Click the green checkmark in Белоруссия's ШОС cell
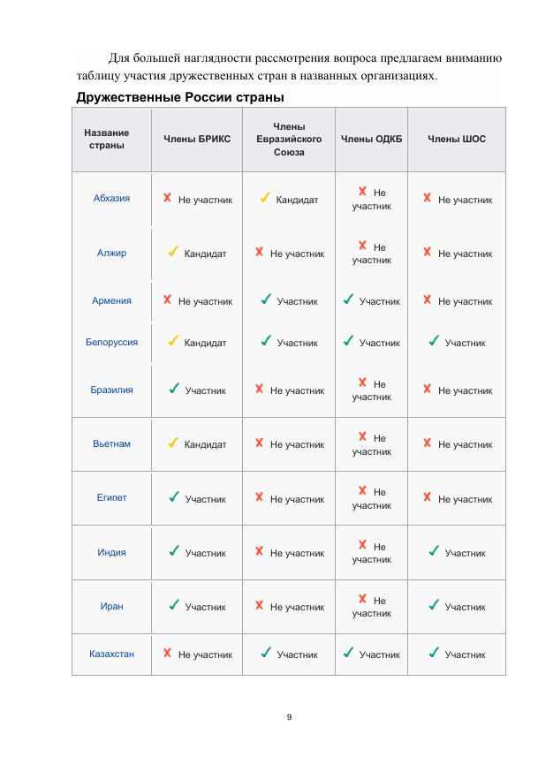 [434, 341]
